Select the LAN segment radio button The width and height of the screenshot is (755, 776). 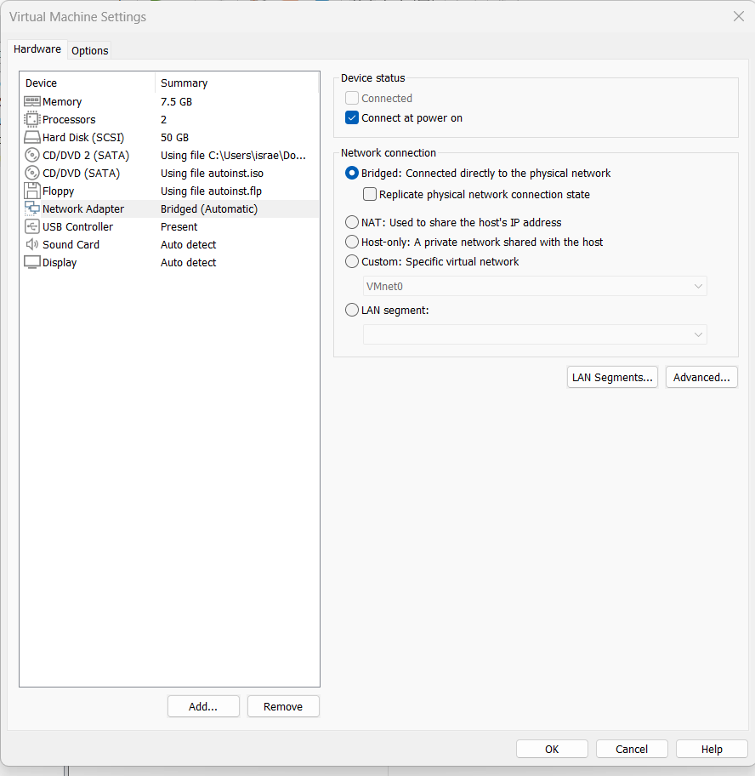(x=352, y=311)
